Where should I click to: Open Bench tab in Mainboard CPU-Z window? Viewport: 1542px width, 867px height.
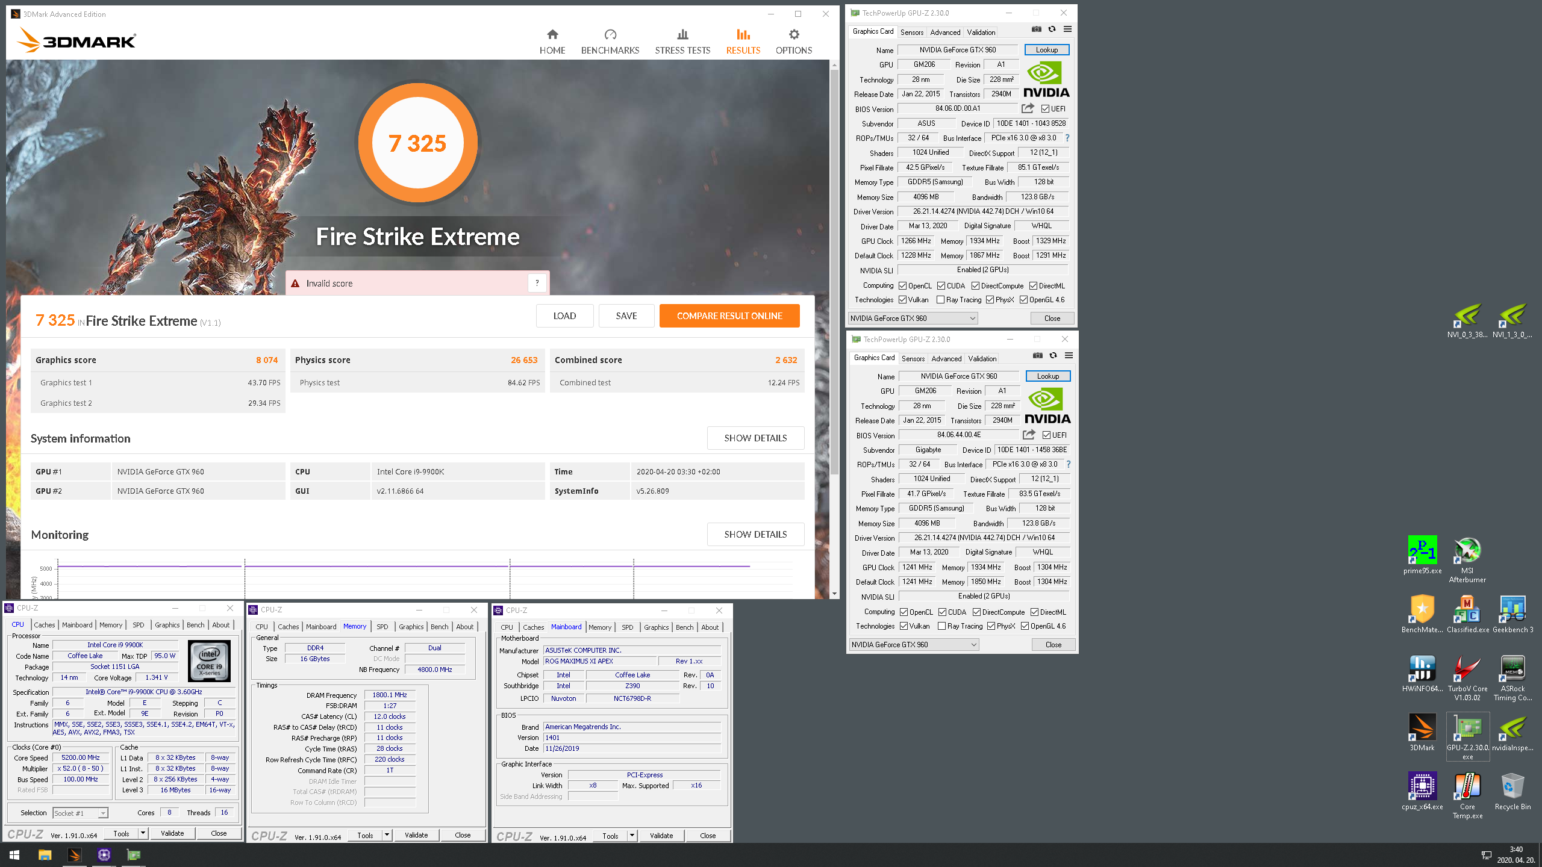point(684,627)
